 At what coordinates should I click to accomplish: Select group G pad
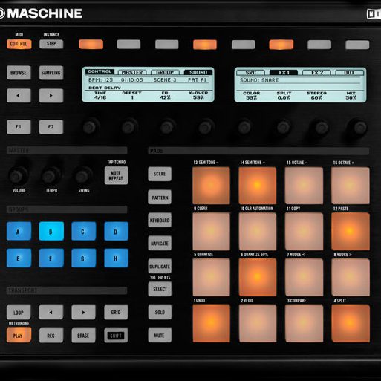point(84,258)
